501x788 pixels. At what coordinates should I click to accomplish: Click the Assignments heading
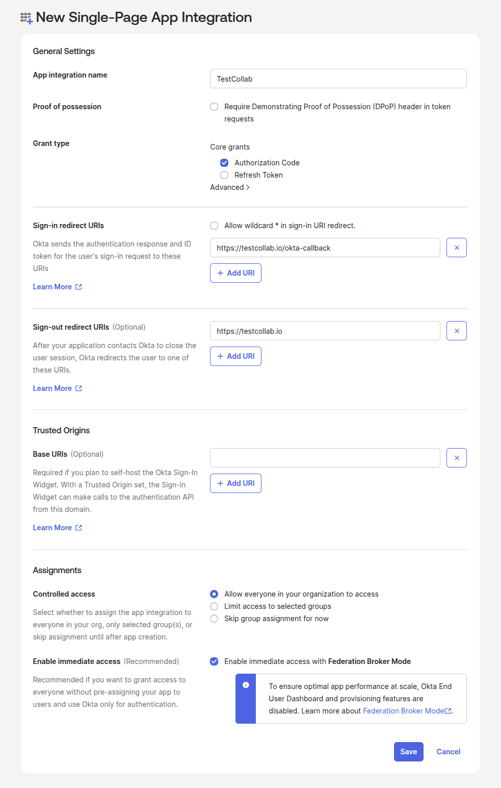pyautogui.click(x=57, y=570)
